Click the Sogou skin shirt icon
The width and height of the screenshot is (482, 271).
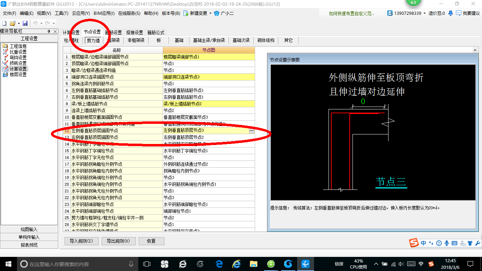point(470,243)
